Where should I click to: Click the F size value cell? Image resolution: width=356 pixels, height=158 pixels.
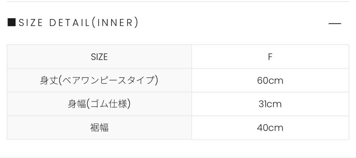(270, 57)
